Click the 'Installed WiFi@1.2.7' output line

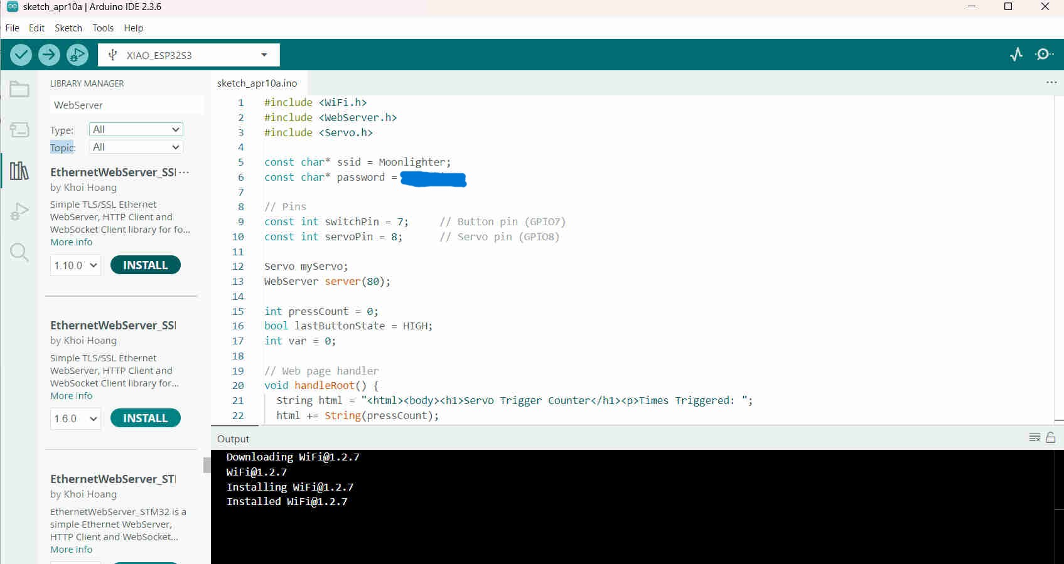pos(287,502)
